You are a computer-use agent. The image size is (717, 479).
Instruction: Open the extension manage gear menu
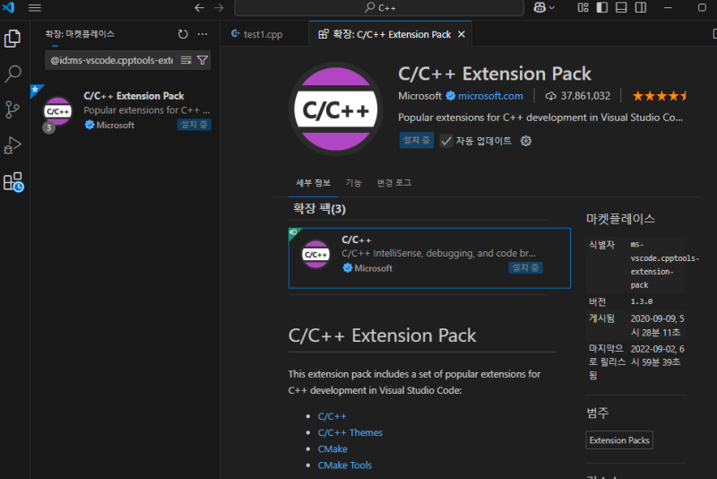coord(526,141)
